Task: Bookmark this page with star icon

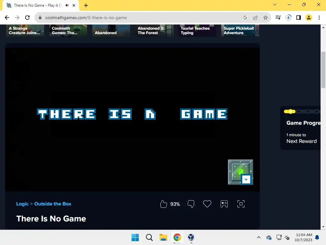Action: click(266, 18)
